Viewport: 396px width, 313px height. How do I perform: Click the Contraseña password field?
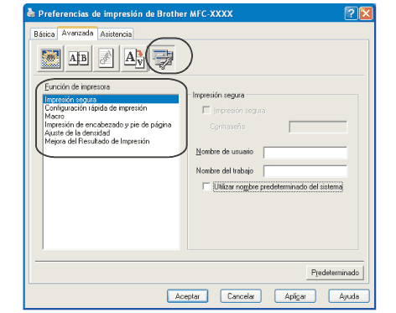318,127
